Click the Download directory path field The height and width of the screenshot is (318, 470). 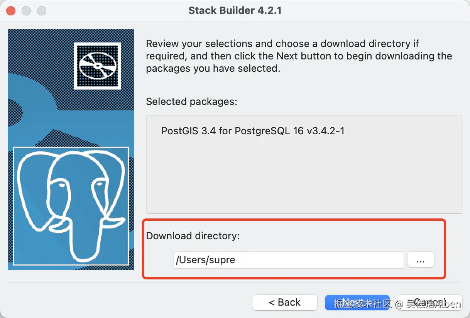tap(288, 260)
